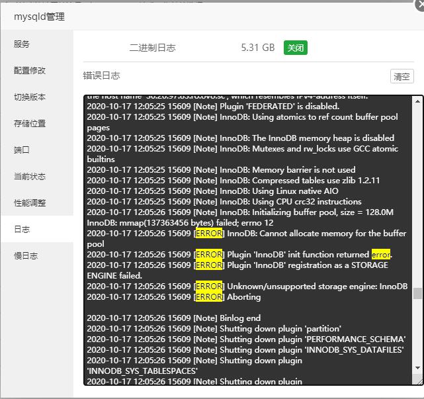Click the green 关闭 binary log button
The height and width of the screenshot is (399, 424).
pos(295,48)
